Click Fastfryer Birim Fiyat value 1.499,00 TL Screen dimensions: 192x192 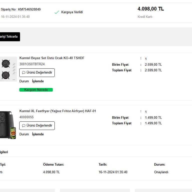tap(153, 117)
